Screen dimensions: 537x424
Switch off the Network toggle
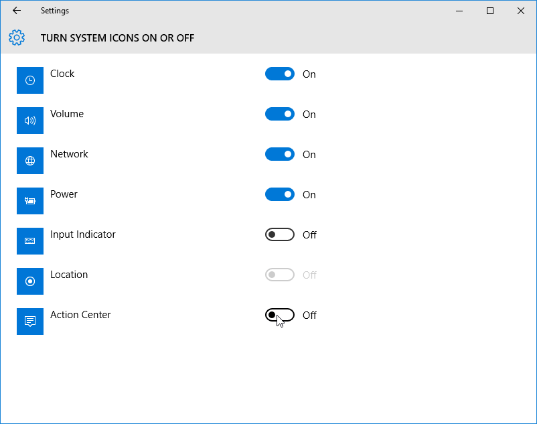(x=280, y=154)
